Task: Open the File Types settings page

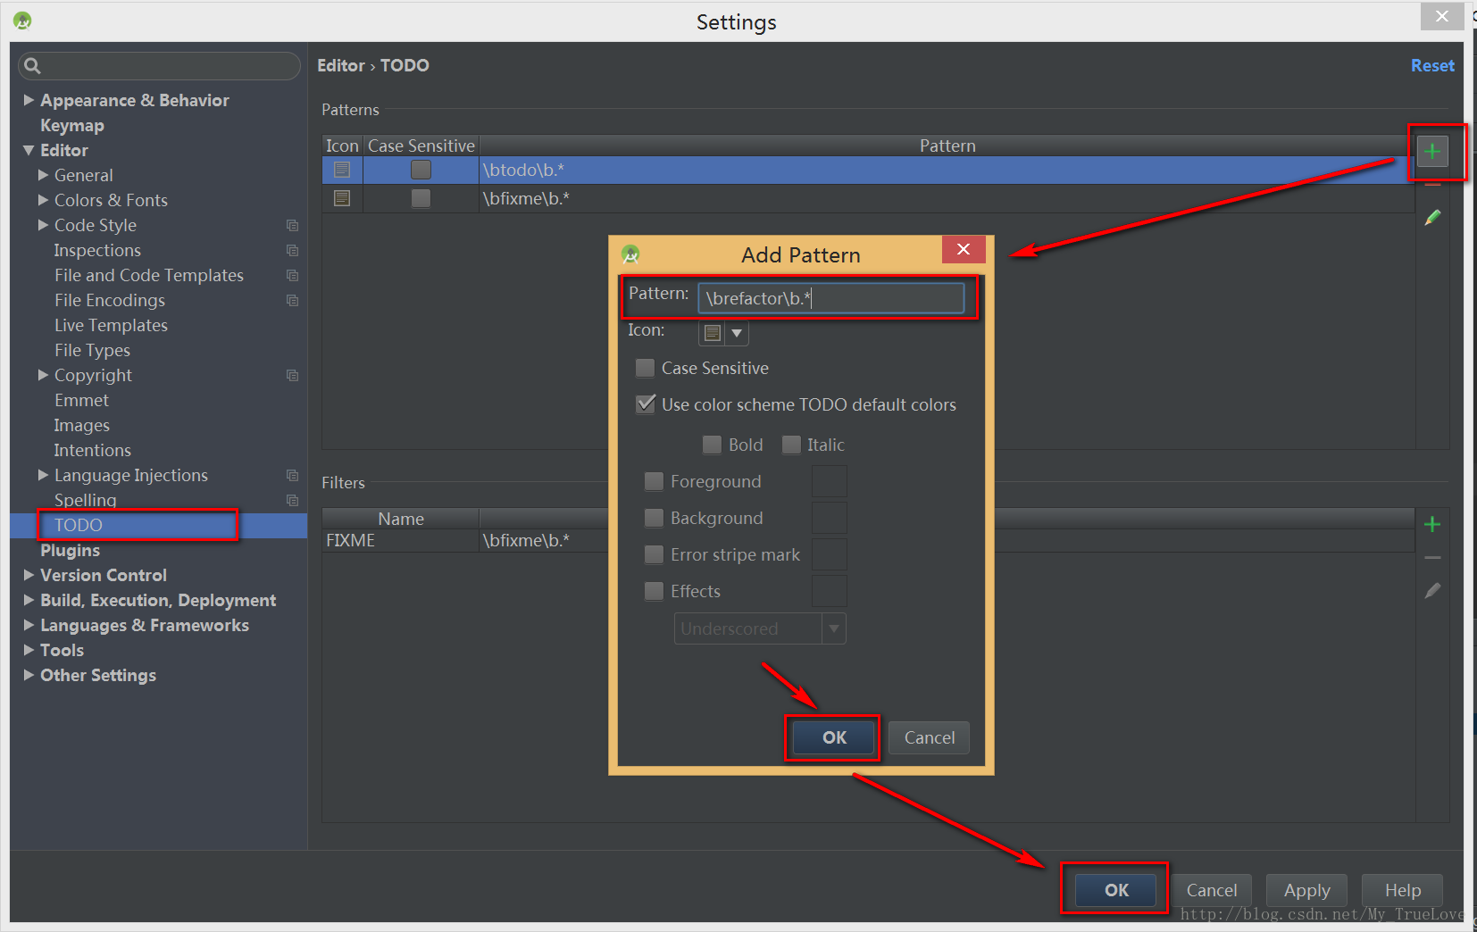Action: [x=92, y=351]
